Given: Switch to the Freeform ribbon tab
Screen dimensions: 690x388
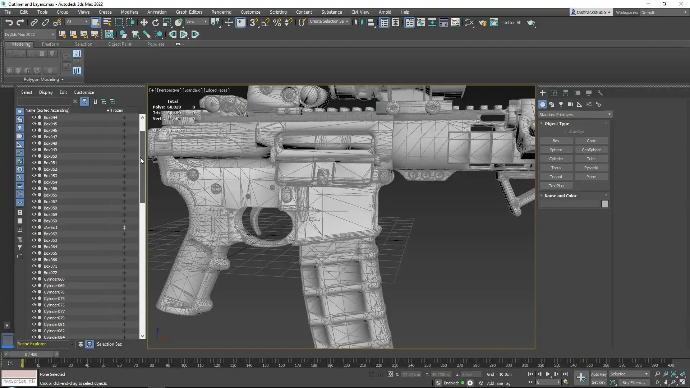Looking at the screenshot, I should click(50, 44).
